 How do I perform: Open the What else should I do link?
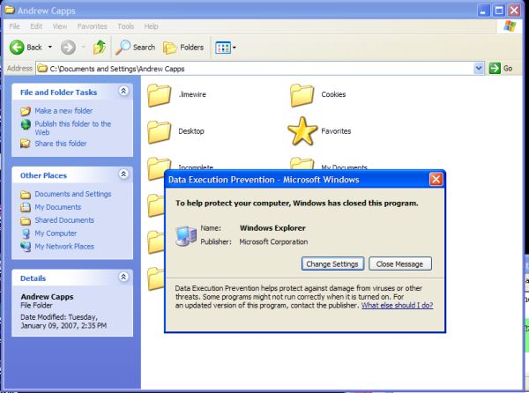tap(397, 306)
